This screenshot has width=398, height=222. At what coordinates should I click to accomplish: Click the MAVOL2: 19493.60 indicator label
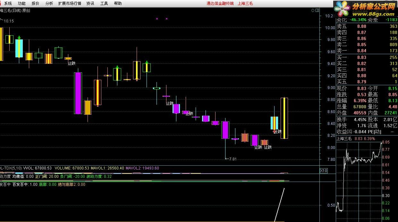pos(142,168)
